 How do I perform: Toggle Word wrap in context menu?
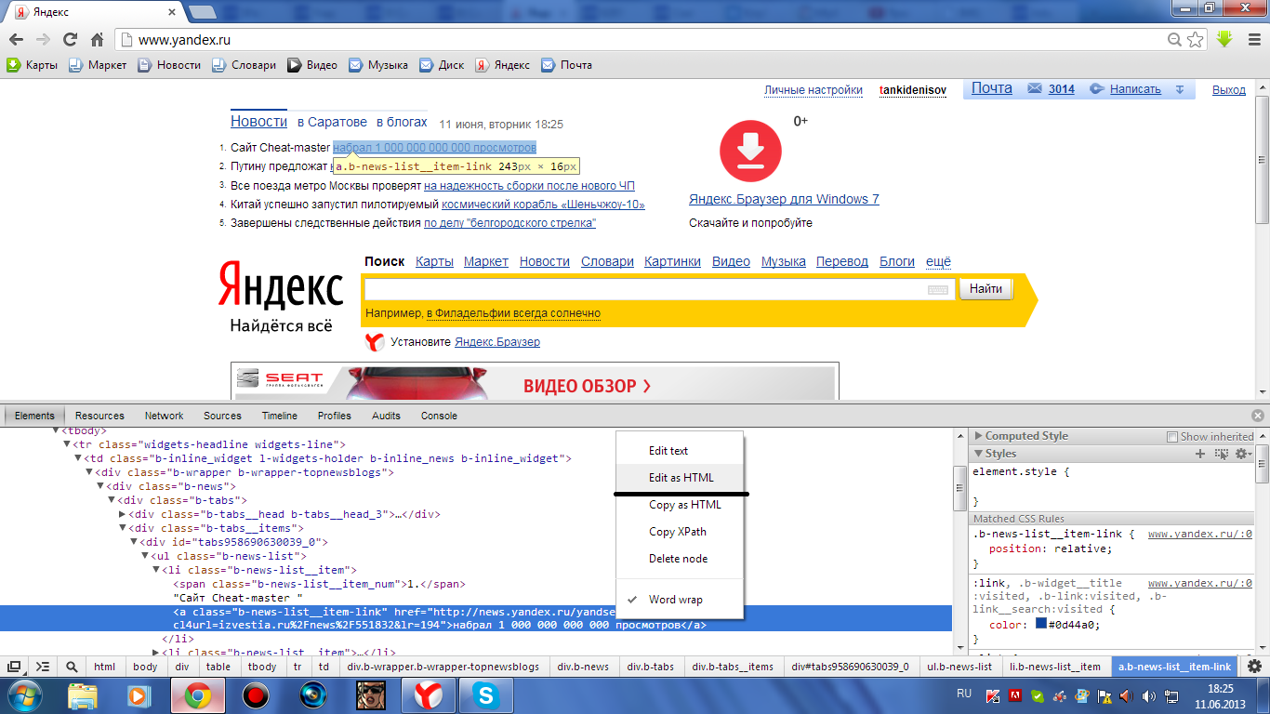[x=675, y=600]
